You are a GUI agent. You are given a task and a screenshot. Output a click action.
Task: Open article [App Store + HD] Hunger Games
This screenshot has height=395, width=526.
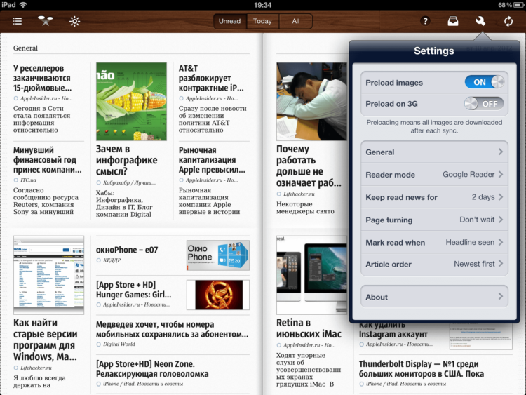(x=133, y=290)
